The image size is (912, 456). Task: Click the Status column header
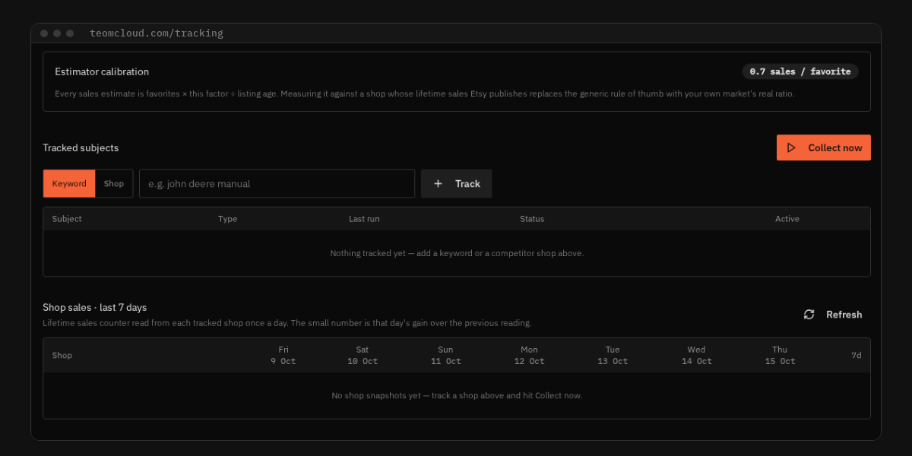click(x=532, y=219)
